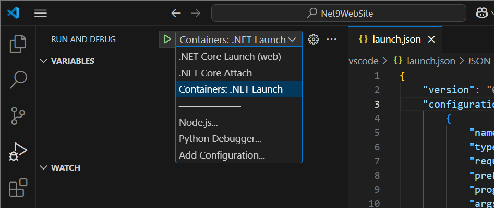Screen dimensions: 494x208
Task: Go back with the left arrow
Action: coord(176,13)
